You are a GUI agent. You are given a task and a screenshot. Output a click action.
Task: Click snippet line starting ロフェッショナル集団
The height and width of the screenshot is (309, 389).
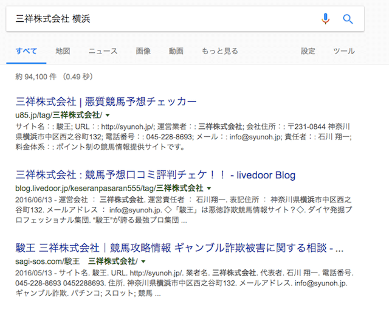[102, 220]
